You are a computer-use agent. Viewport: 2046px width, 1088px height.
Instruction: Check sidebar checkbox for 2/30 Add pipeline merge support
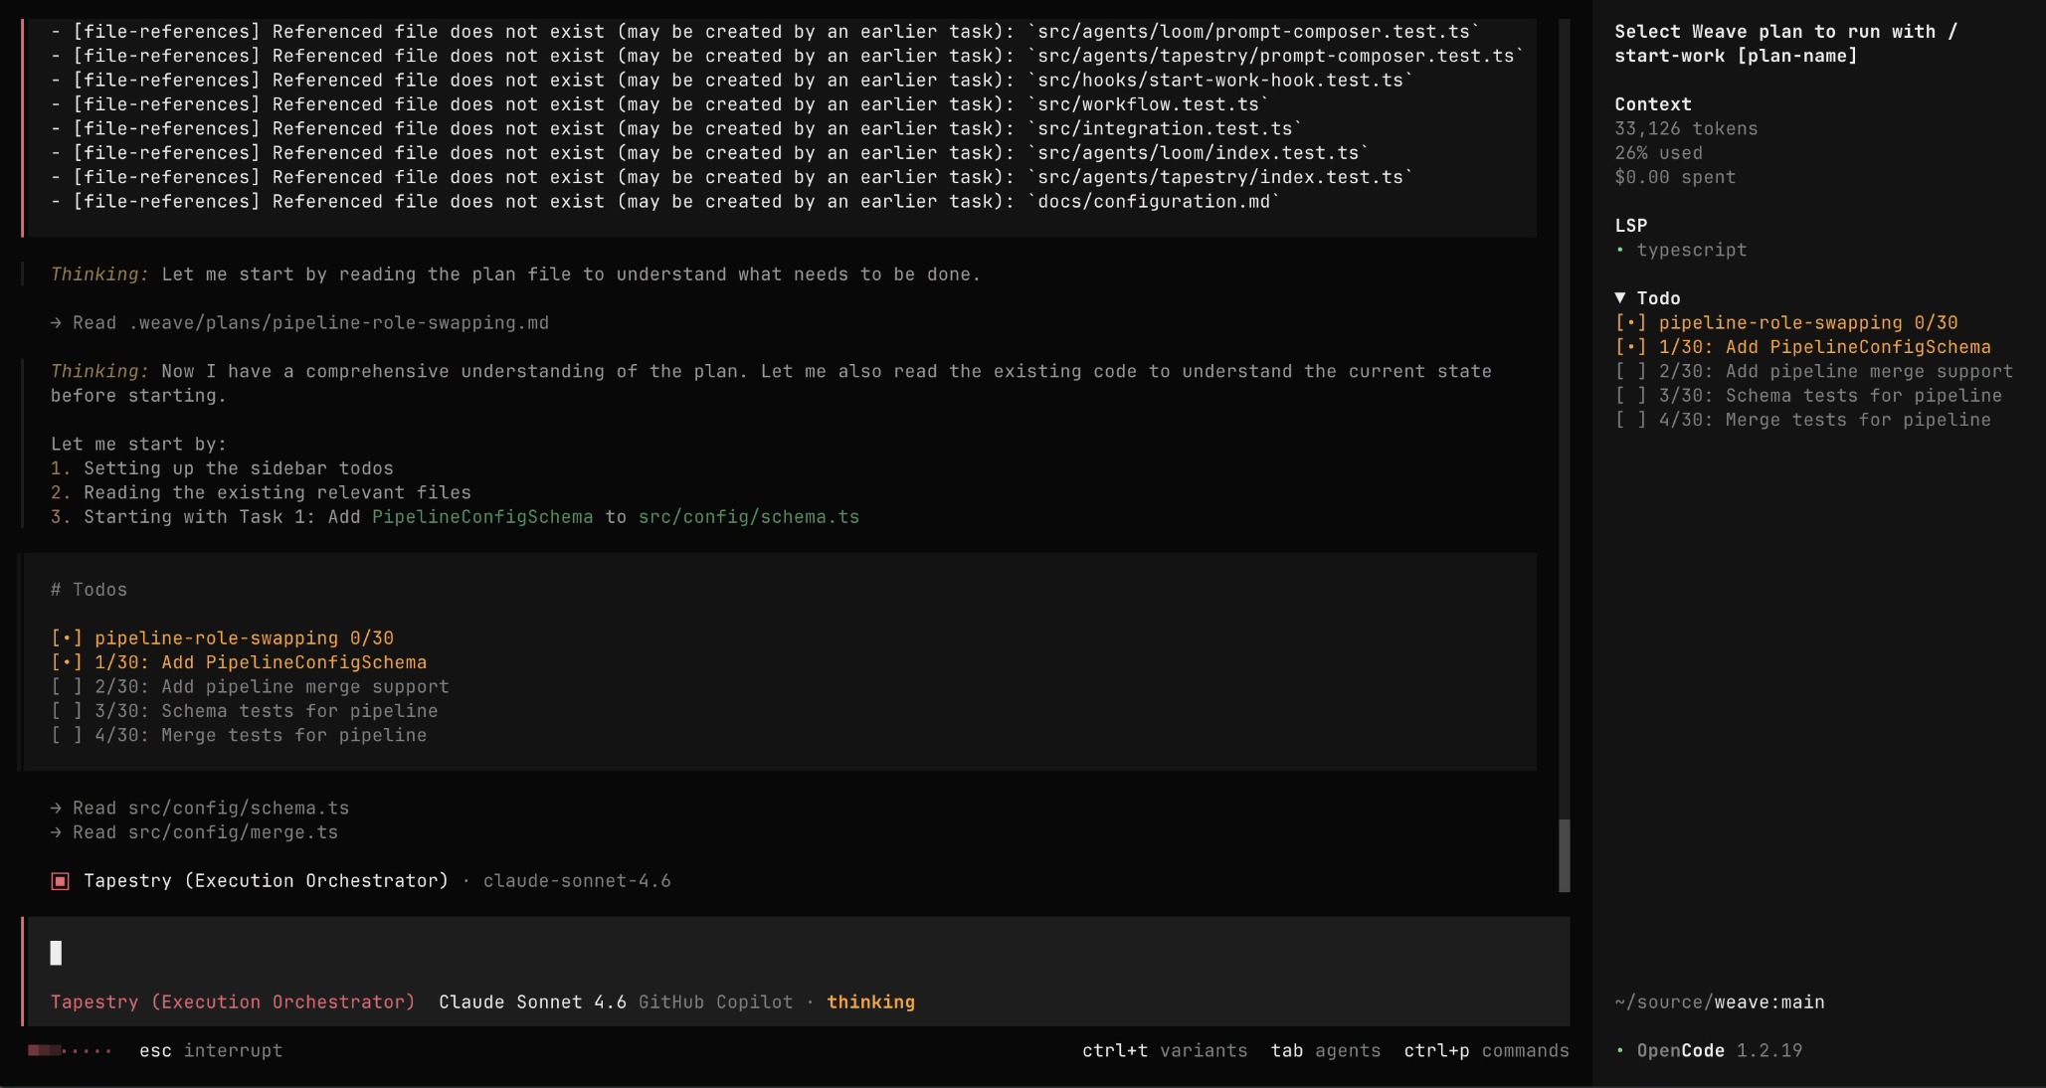point(1632,371)
